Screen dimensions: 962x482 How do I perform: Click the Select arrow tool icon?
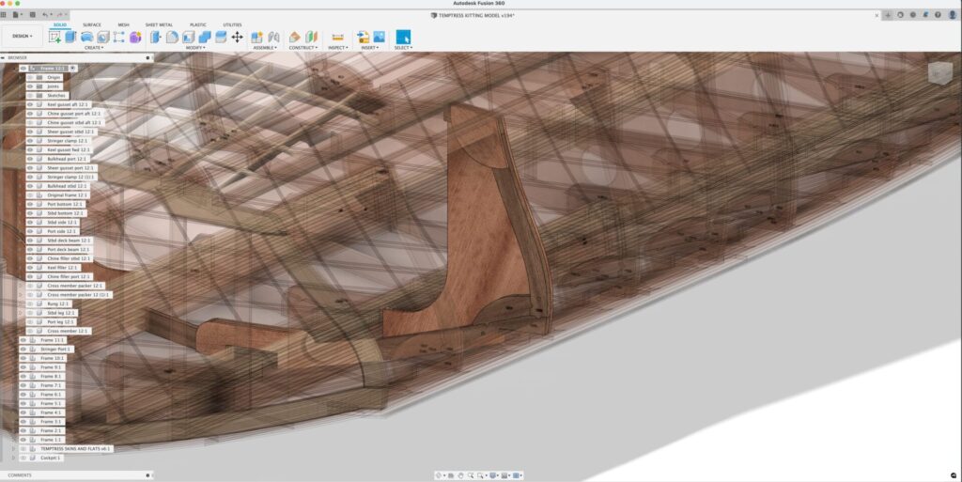403,37
